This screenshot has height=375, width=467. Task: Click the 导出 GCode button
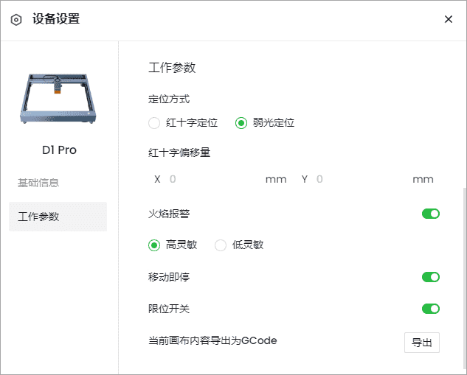pyautogui.click(x=422, y=343)
